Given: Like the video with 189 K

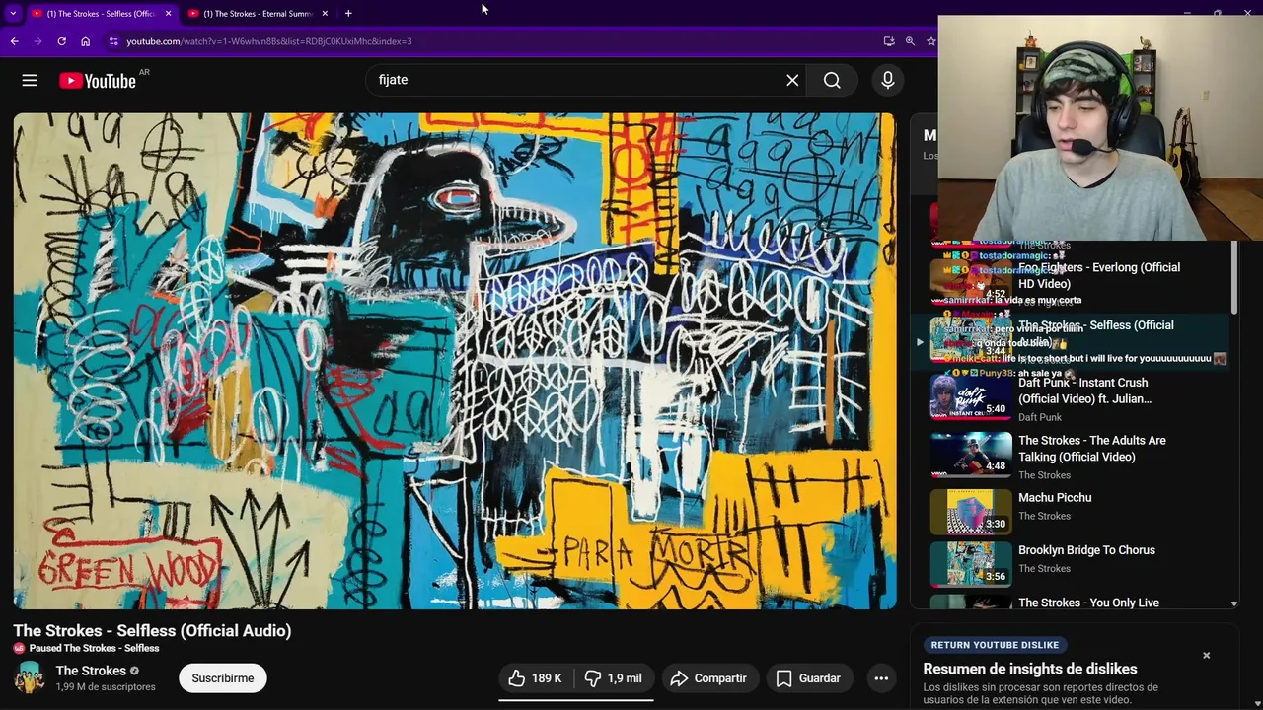Looking at the screenshot, I should (535, 678).
